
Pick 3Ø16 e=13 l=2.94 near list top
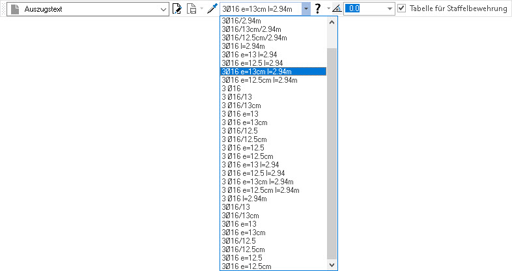274,55
